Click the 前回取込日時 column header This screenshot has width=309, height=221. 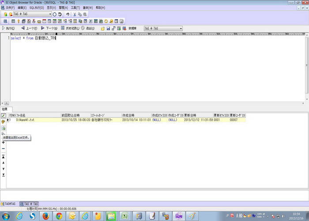point(76,115)
